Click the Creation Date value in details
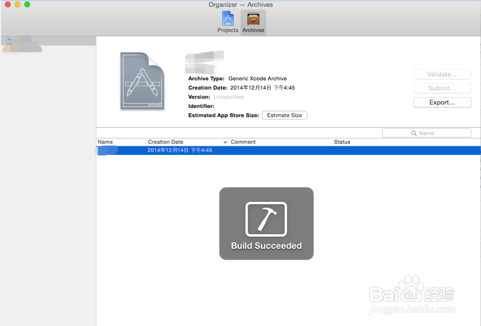This screenshot has height=326, width=481. (x=262, y=88)
